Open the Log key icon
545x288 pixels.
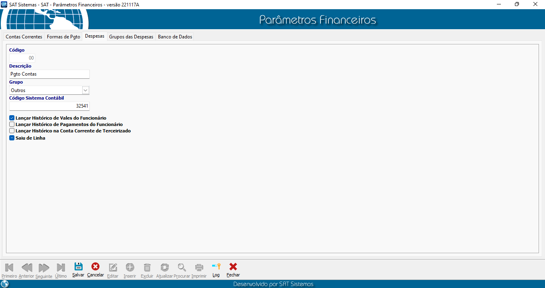[216, 267]
